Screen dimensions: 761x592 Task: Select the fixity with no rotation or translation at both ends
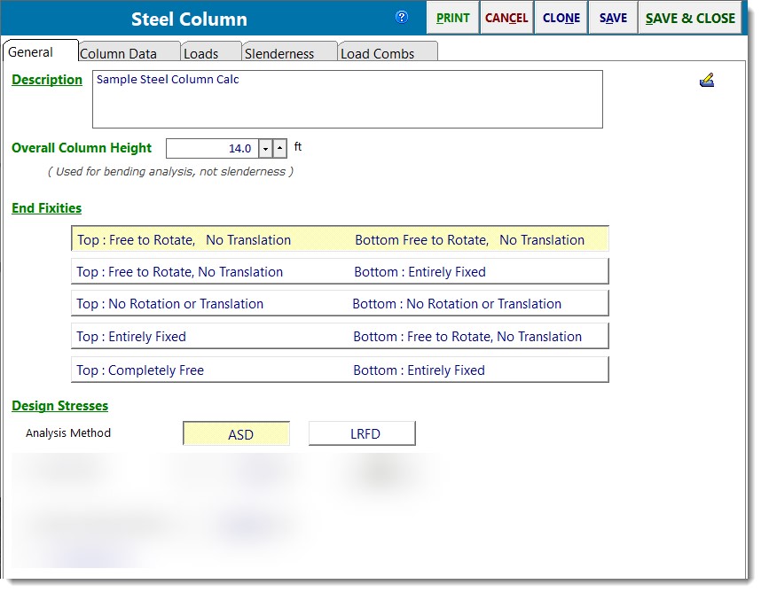pyautogui.click(x=340, y=304)
